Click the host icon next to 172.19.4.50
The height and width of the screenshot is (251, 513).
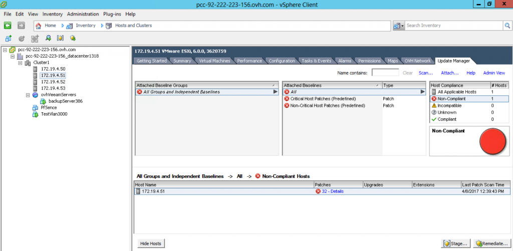tap(36, 69)
